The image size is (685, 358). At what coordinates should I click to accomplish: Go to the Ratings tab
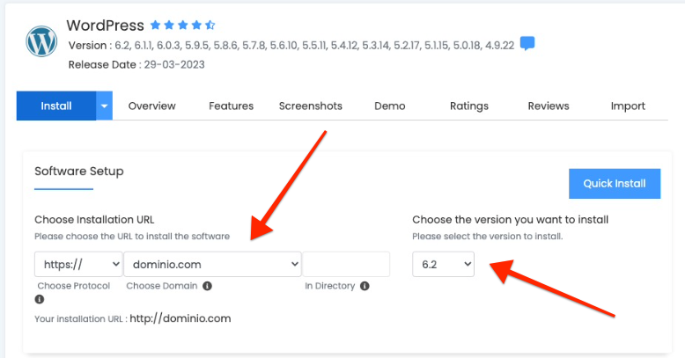(x=469, y=106)
